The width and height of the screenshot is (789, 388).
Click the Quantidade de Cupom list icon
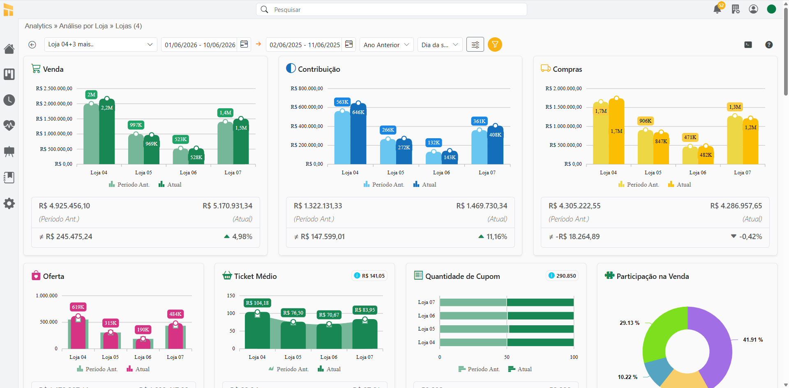pos(418,275)
